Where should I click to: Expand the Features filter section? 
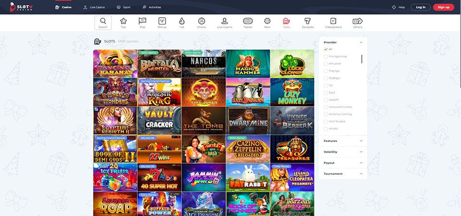click(x=343, y=141)
